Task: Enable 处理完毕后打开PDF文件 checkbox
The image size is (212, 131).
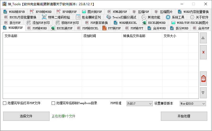Action: pos(4,103)
